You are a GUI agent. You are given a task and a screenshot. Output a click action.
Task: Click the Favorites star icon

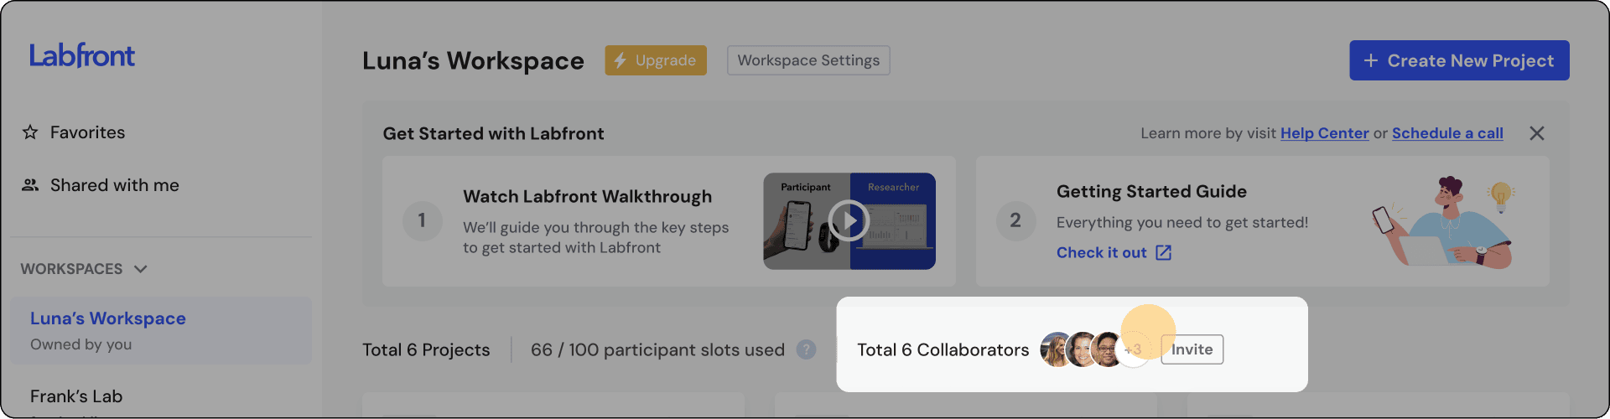30,132
